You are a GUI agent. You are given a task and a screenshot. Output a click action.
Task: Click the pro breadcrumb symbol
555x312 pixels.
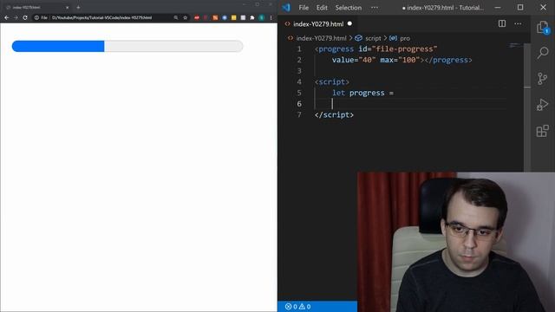tap(405, 38)
